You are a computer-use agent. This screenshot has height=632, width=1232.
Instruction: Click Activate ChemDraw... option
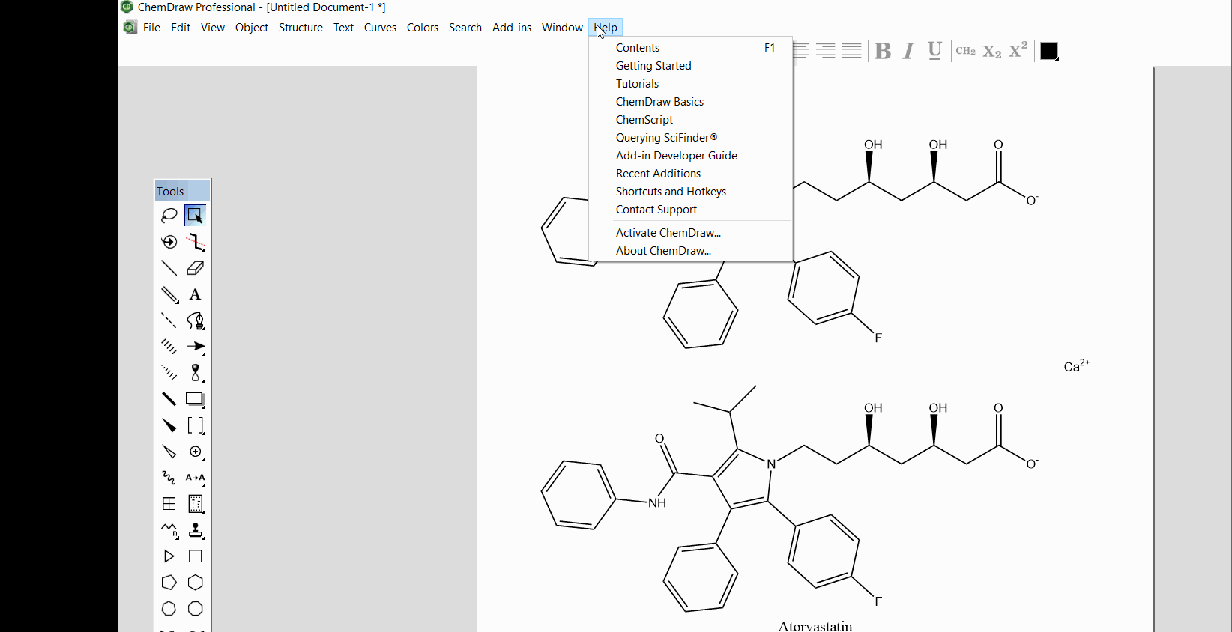[x=668, y=233]
